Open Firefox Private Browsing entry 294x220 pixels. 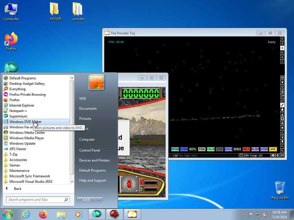(36, 95)
